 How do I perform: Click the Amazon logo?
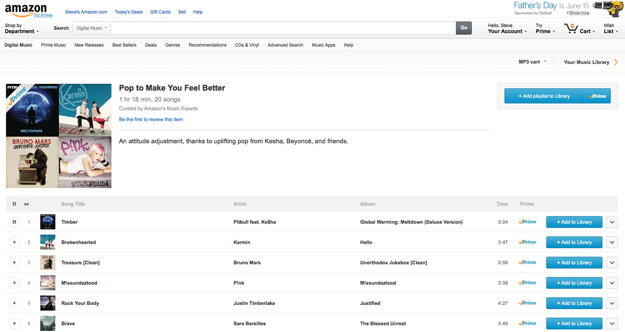(x=26, y=9)
